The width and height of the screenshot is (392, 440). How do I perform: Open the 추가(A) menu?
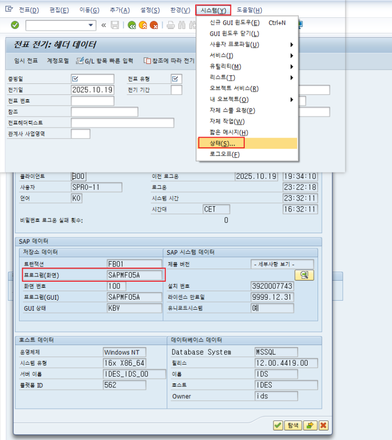pos(120,11)
